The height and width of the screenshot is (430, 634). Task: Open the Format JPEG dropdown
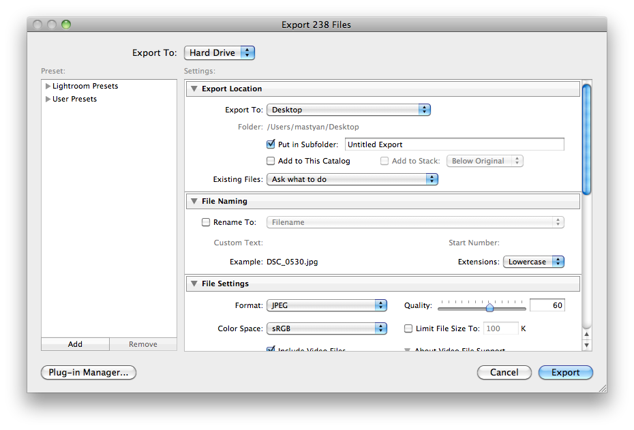click(327, 305)
